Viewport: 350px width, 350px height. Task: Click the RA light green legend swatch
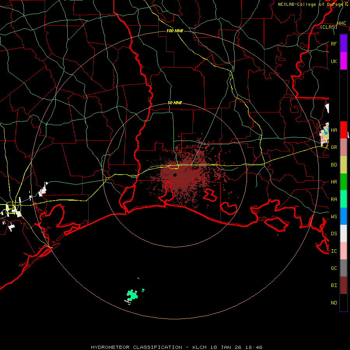tap(343, 199)
